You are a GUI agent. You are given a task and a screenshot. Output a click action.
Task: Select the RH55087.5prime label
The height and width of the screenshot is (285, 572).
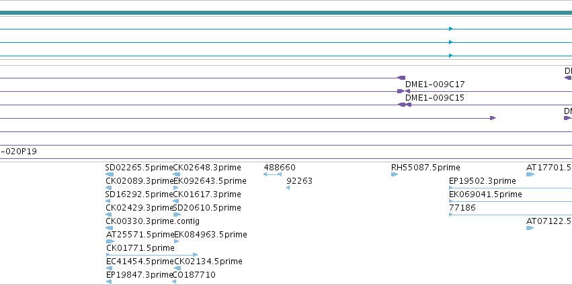pos(425,168)
